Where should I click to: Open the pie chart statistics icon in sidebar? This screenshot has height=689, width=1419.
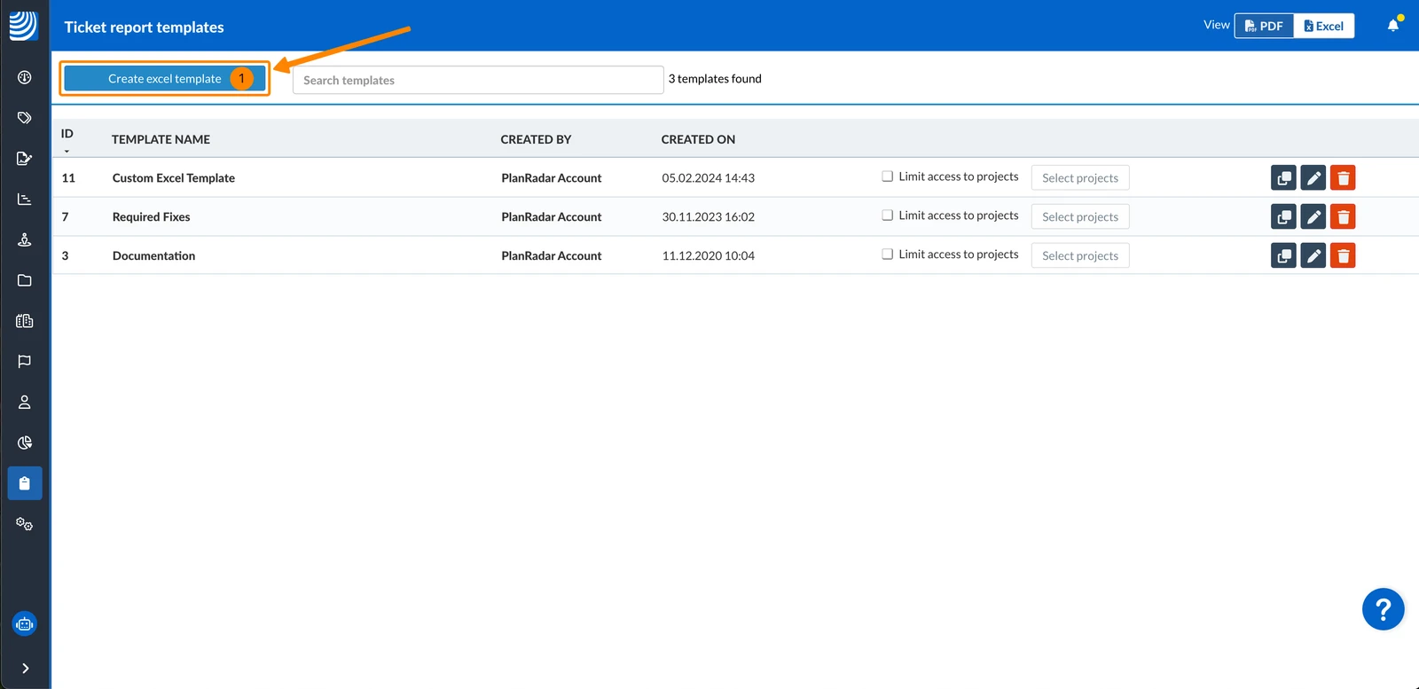[25, 442]
